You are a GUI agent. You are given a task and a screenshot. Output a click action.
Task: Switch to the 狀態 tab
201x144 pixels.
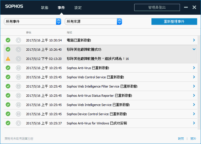[x=45, y=7]
